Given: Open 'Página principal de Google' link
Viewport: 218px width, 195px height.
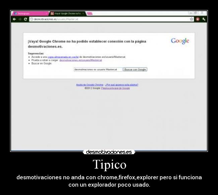Looking at the screenshot, I should [115, 88].
